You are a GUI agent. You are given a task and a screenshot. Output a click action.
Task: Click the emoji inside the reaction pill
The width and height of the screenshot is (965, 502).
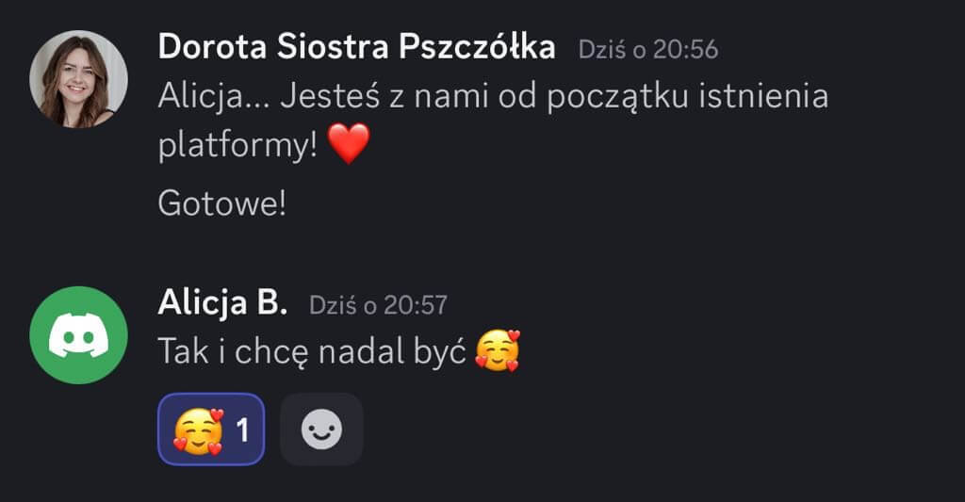pos(198,430)
